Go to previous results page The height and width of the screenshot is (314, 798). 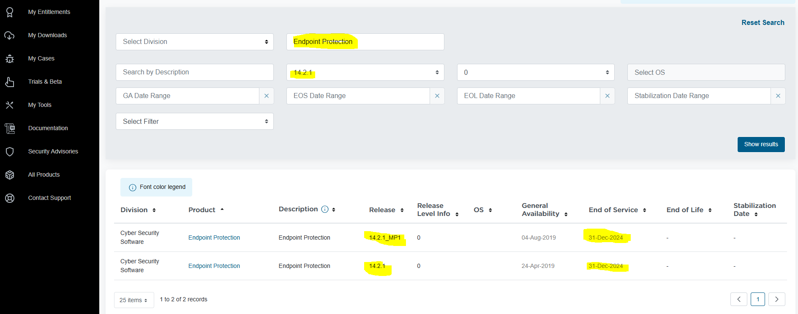coord(739,299)
